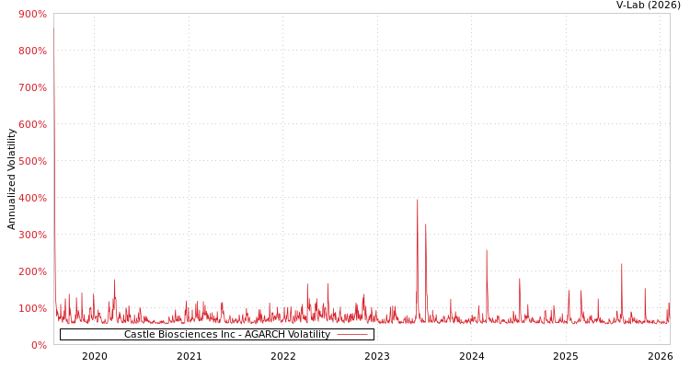Click the 2021 x-axis label
The image size is (690, 368).
190,356
